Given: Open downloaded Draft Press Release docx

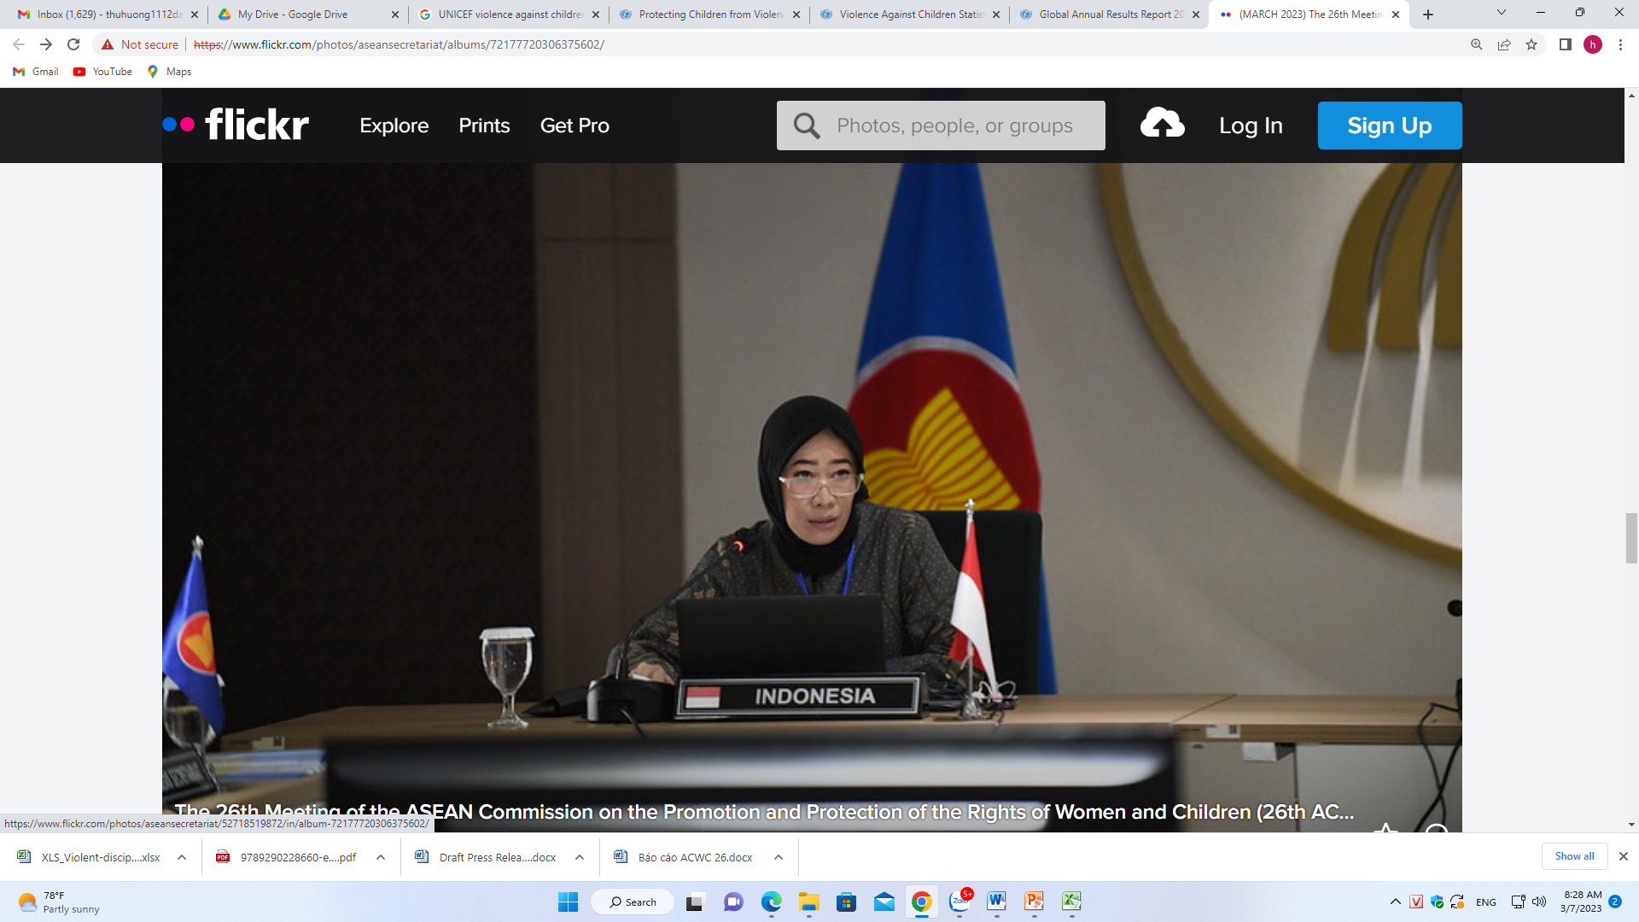Looking at the screenshot, I should 487,857.
